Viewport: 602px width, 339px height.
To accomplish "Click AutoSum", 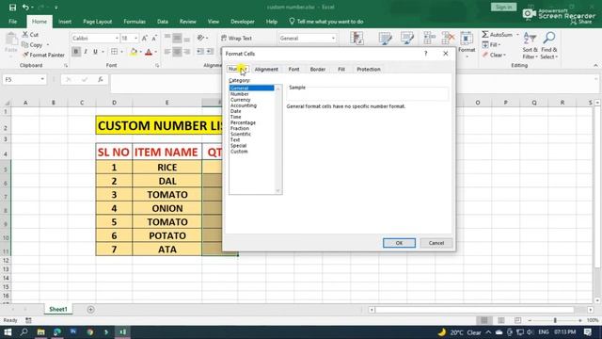I will [x=498, y=35].
